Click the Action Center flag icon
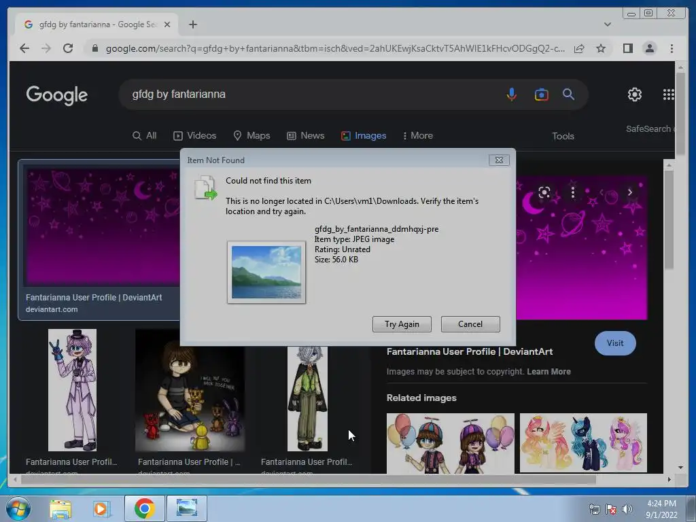This screenshot has height=522, width=696. tap(611, 509)
